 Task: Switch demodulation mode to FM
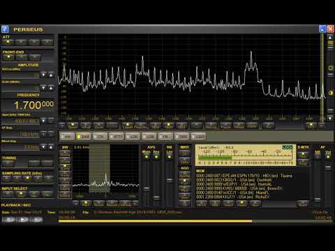click(x=165, y=137)
